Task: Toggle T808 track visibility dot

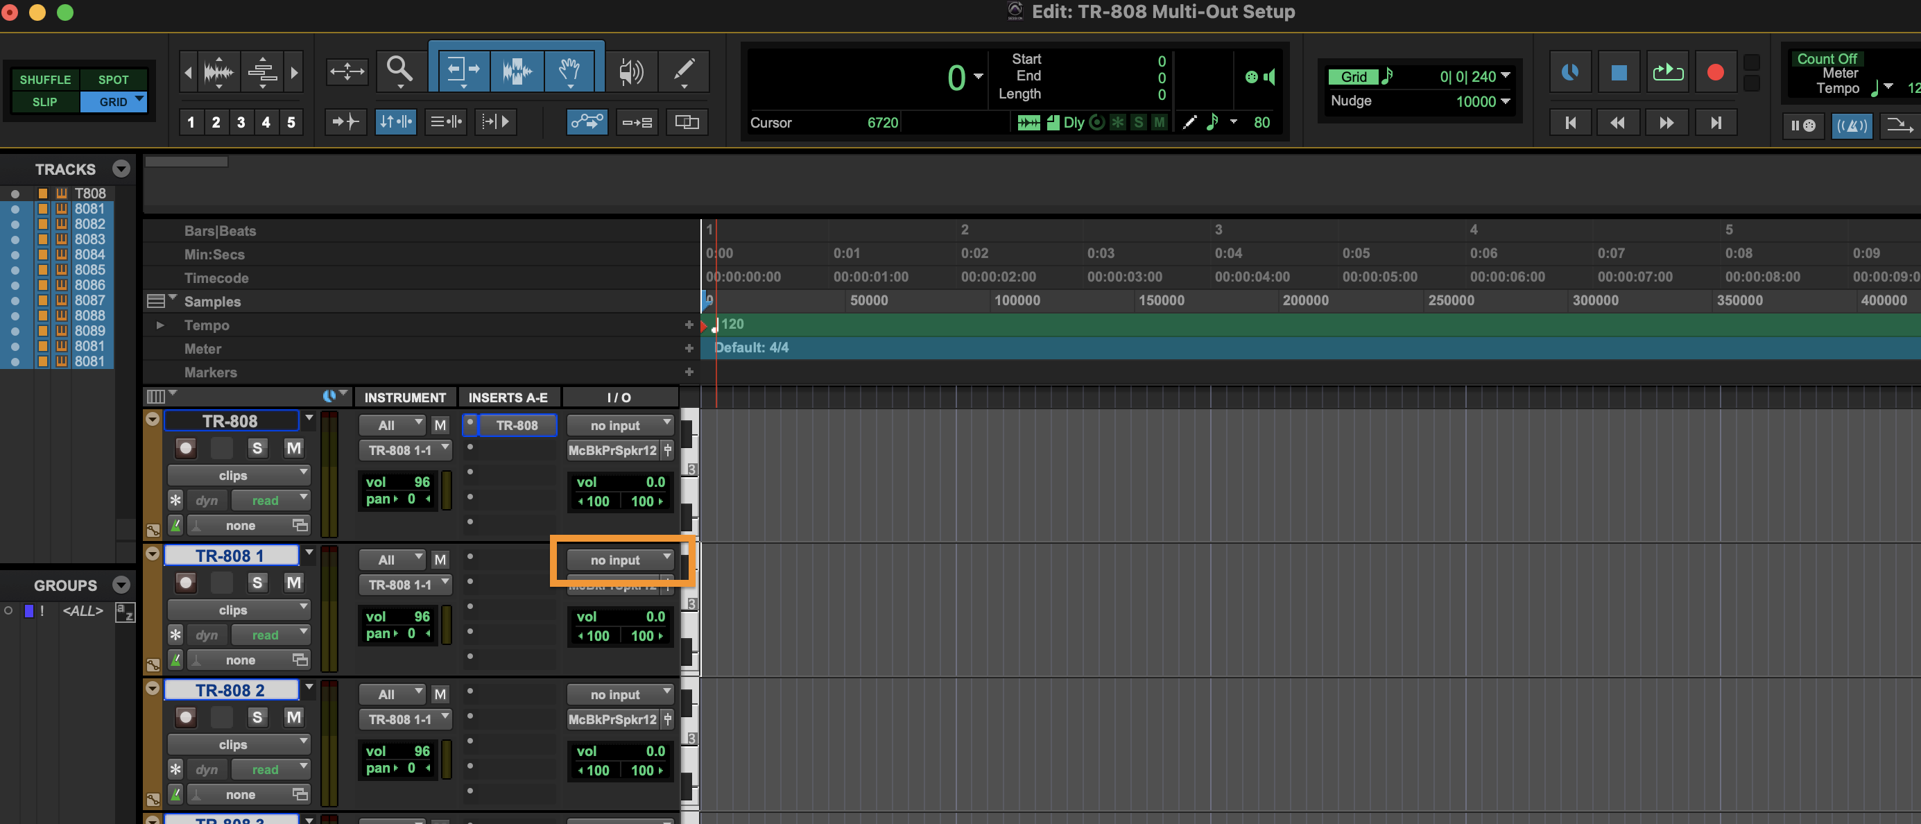Action: (15, 194)
